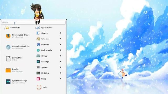Expand the Settings submenu arrow
Screen dimensions: 168x94
click(61, 62)
